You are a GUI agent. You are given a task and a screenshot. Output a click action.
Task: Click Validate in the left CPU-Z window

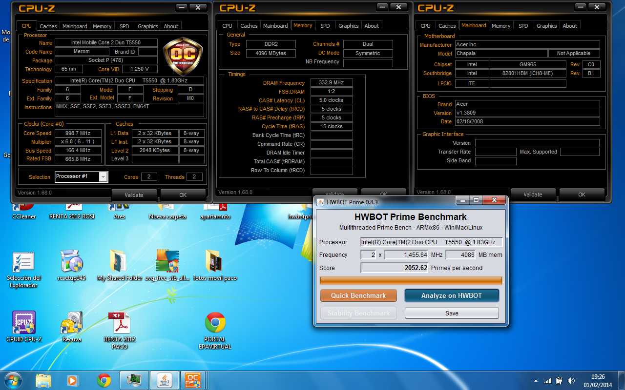(x=134, y=195)
